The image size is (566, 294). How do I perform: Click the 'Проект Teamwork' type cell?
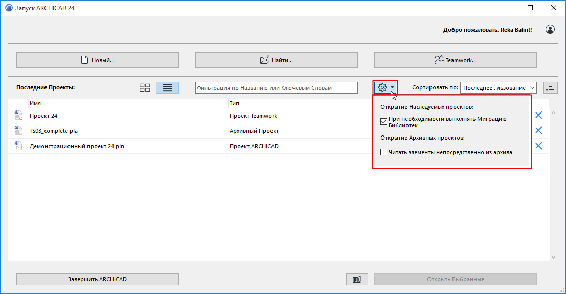253,116
